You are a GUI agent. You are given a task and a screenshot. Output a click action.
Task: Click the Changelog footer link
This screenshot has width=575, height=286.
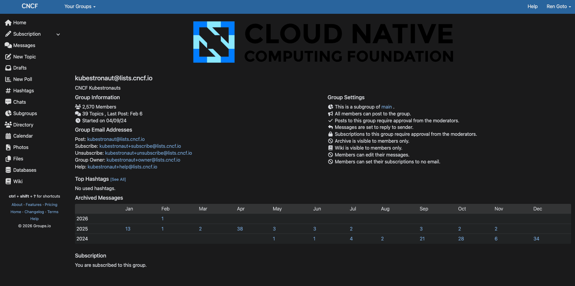[34, 212]
